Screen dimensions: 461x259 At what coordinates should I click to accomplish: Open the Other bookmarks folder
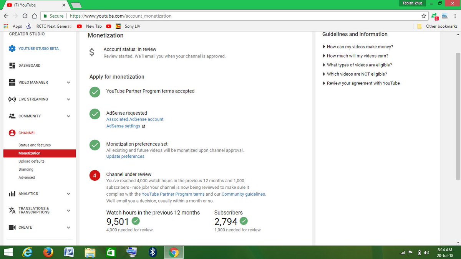coord(437,26)
